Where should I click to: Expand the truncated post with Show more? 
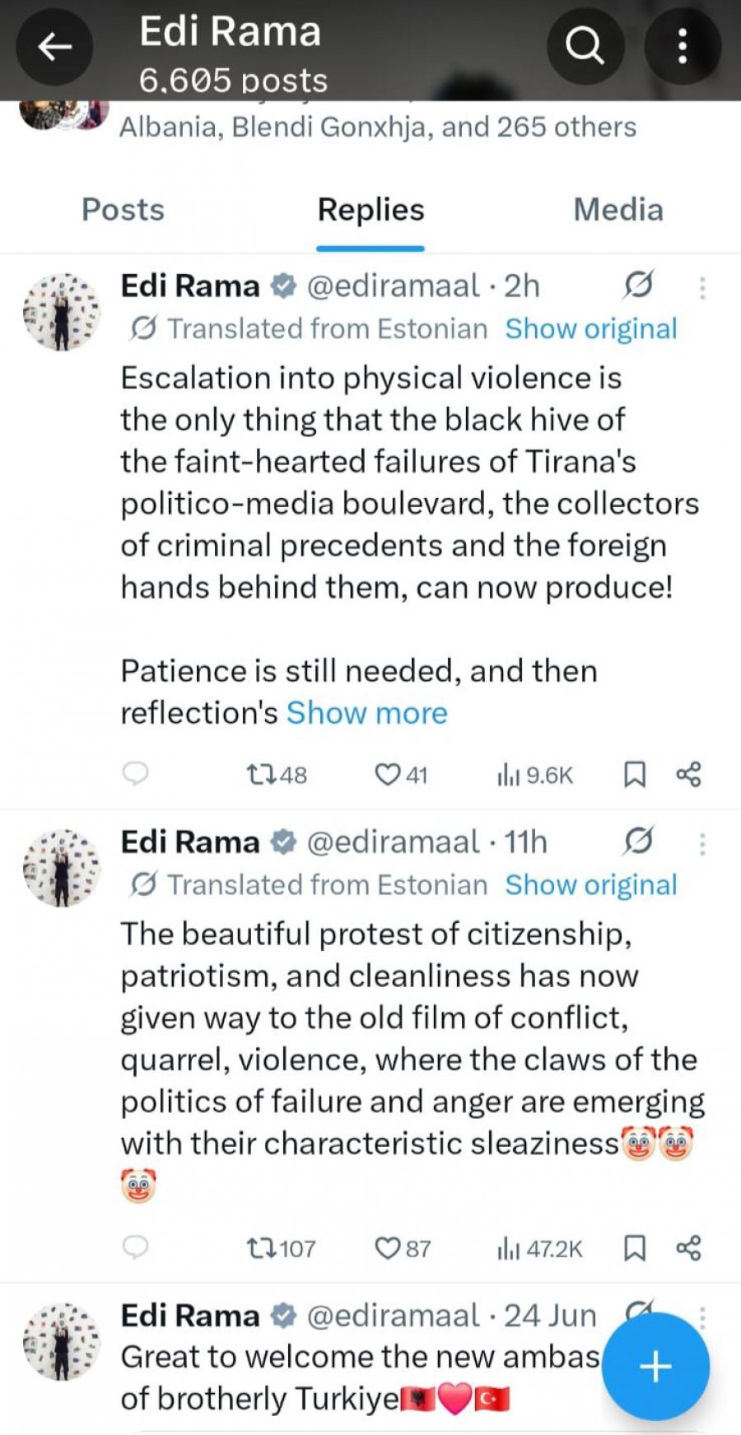click(x=366, y=713)
